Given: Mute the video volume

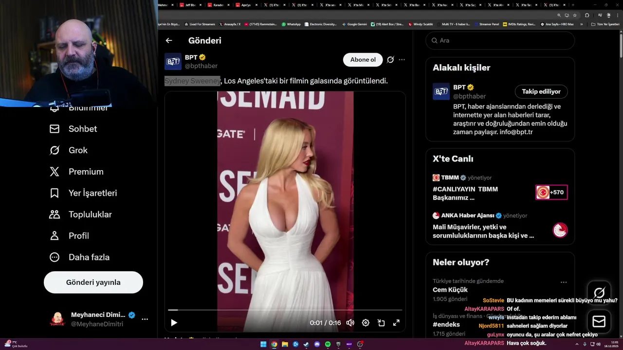Looking at the screenshot, I should click(350, 323).
